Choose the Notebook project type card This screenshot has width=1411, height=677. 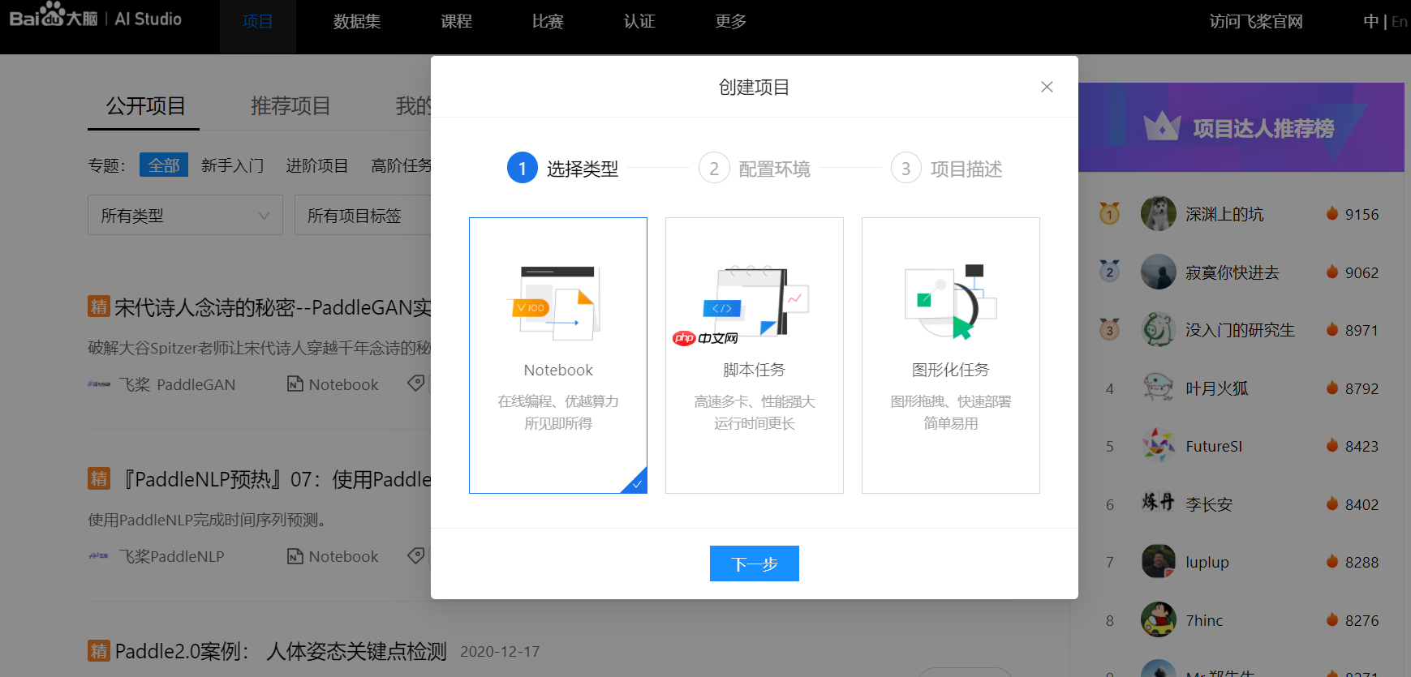click(x=558, y=355)
